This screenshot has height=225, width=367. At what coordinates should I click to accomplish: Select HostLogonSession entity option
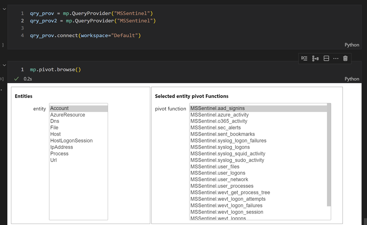pyautogui.click(x=71, y=141)
